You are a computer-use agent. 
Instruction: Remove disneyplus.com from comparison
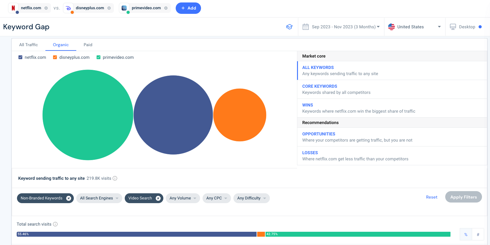coord(109,8)
